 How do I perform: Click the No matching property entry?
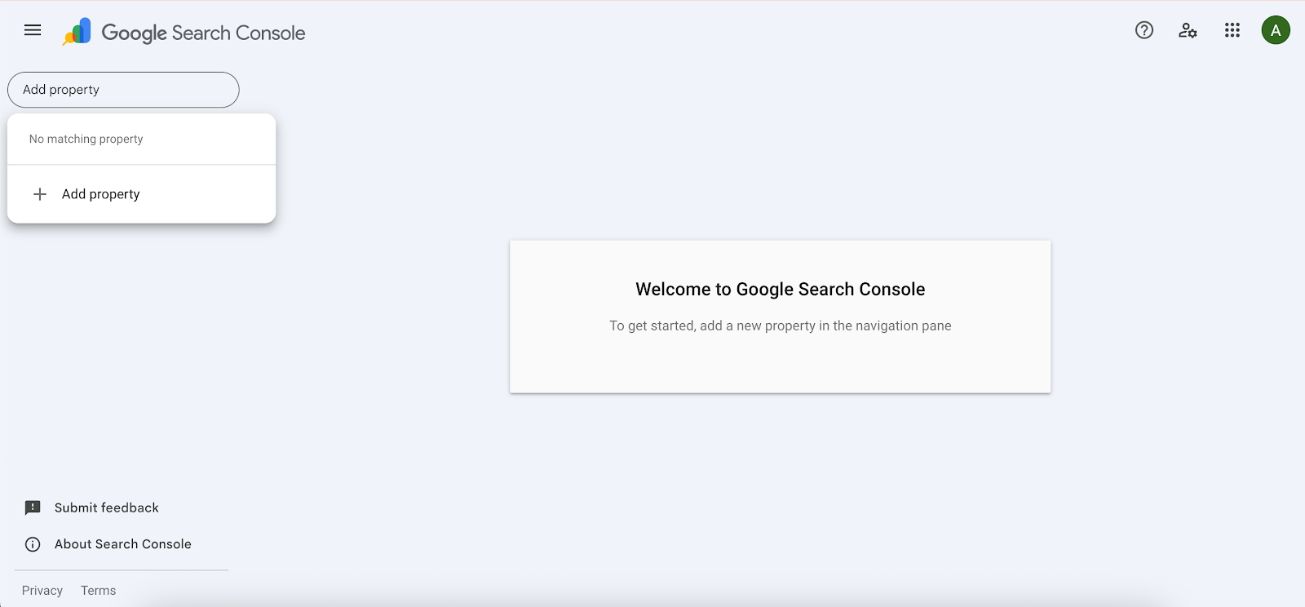pyautogui.click(x=86, y=139)
